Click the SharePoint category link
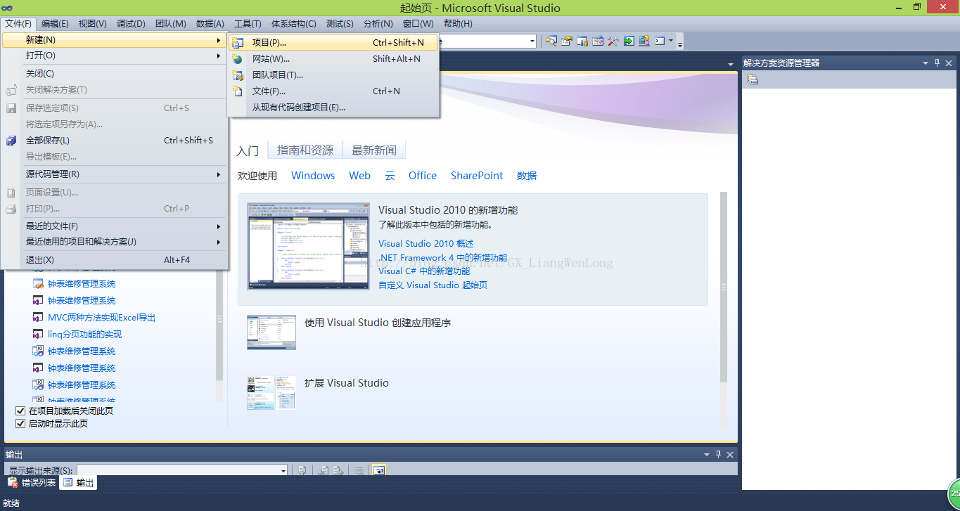 tap(477, 176)
